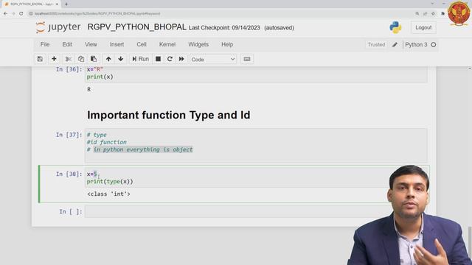
Task: Save notebook with the floppy disk icon
Action: coord(40,59)
